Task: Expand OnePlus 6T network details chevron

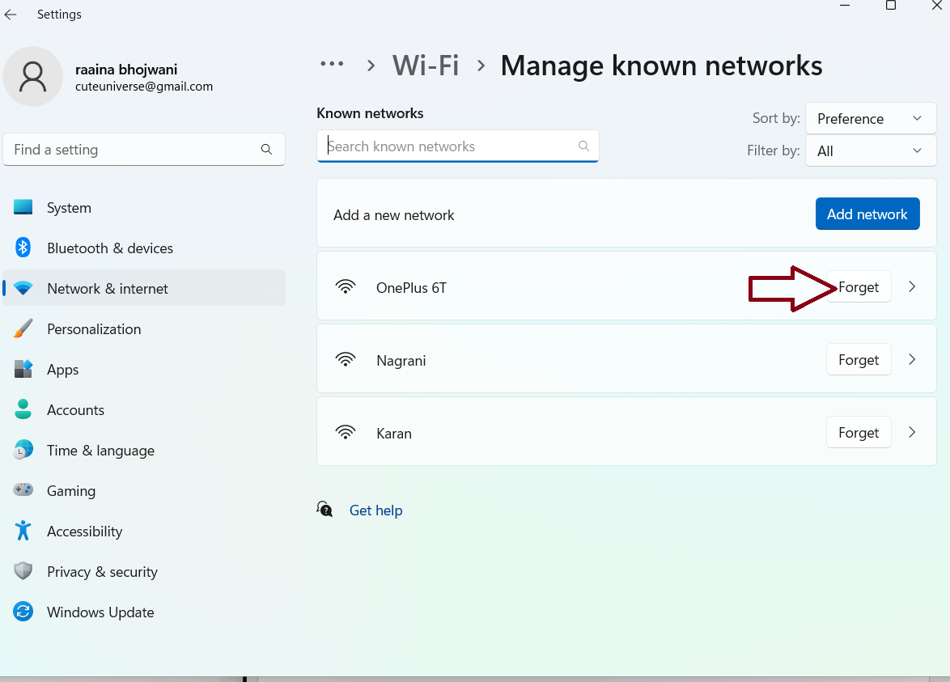Action: point(912,287)
